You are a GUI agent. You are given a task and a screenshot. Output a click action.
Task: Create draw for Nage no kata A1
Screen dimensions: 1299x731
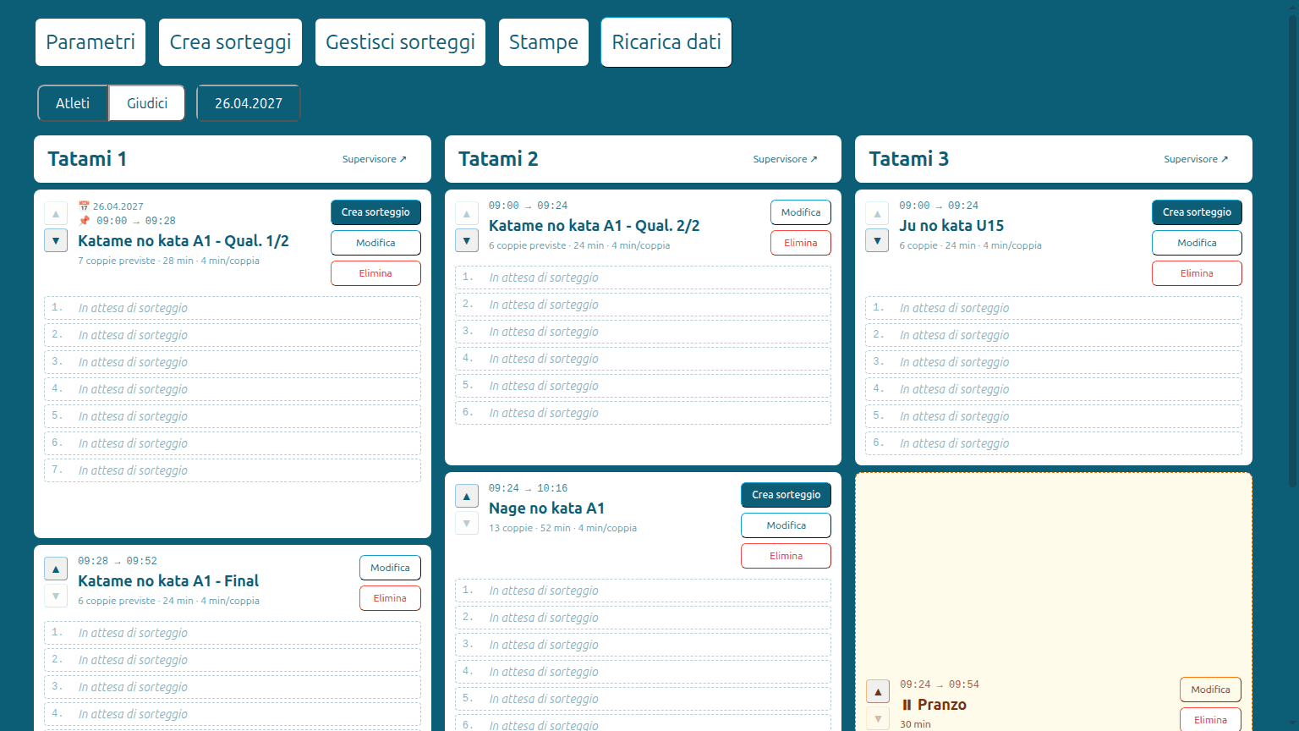coord(787,495)
